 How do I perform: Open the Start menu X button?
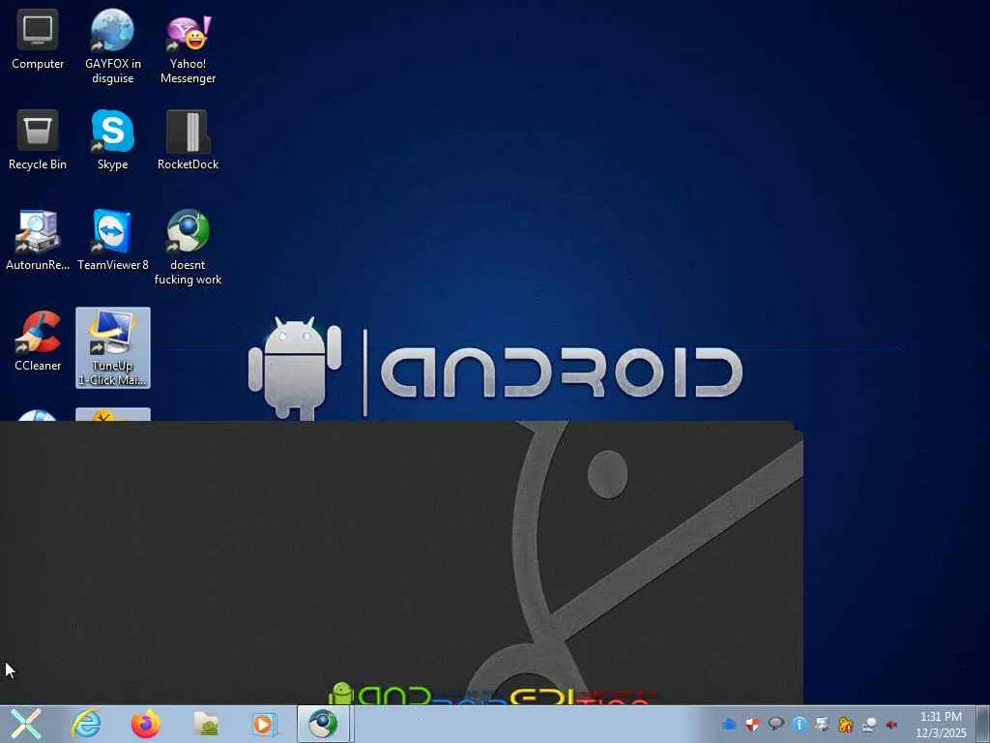pos(26,724)
